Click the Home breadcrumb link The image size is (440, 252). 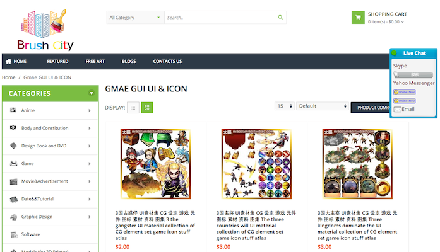[x=9, y=77]
